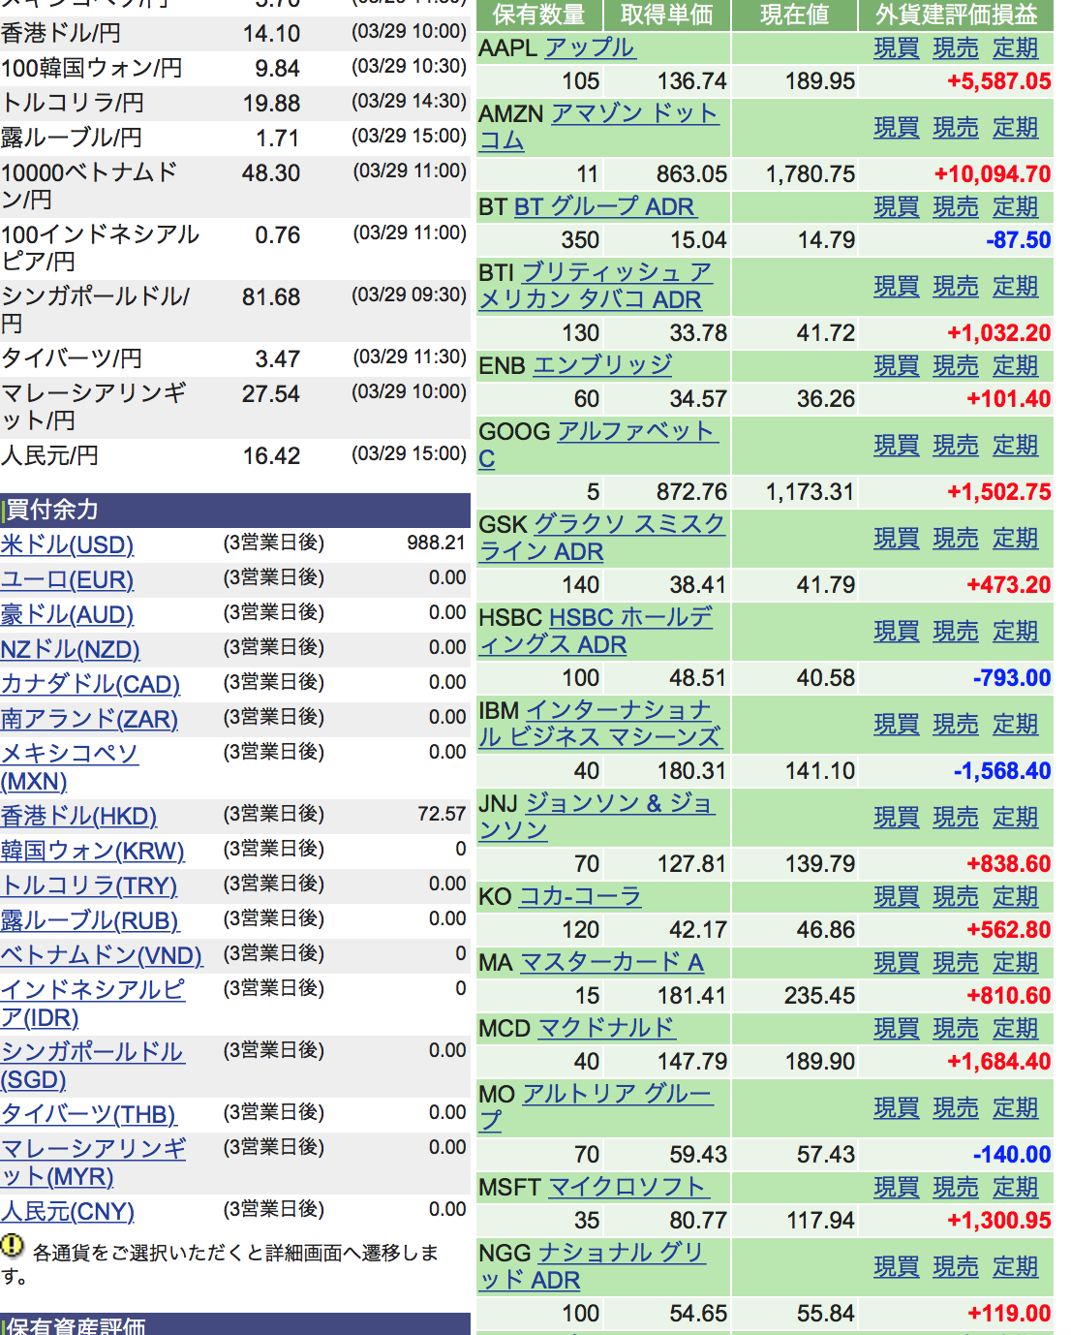Screen dimensions: 1071x1335
Task: Open the JNJ ジョンソン & ジョンソン link
Action: 597,817
